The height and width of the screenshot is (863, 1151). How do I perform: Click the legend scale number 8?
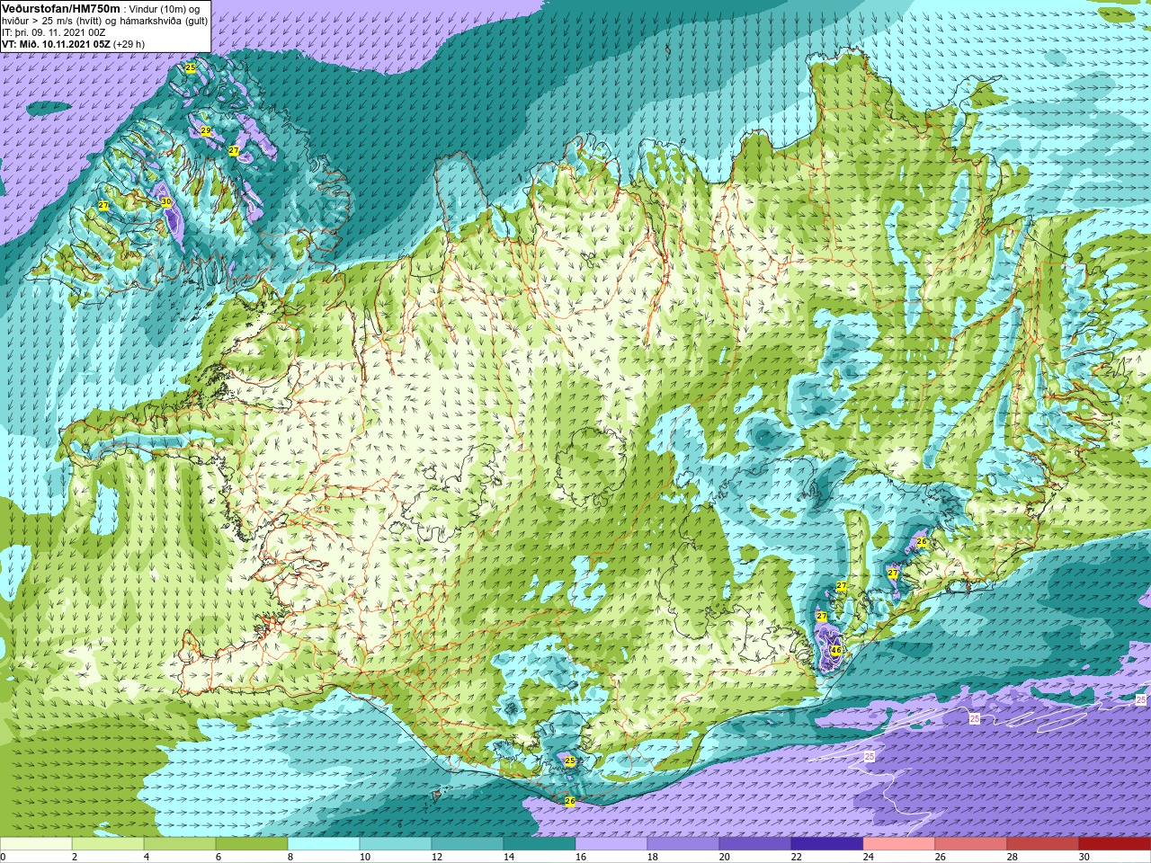coord(292,857)
